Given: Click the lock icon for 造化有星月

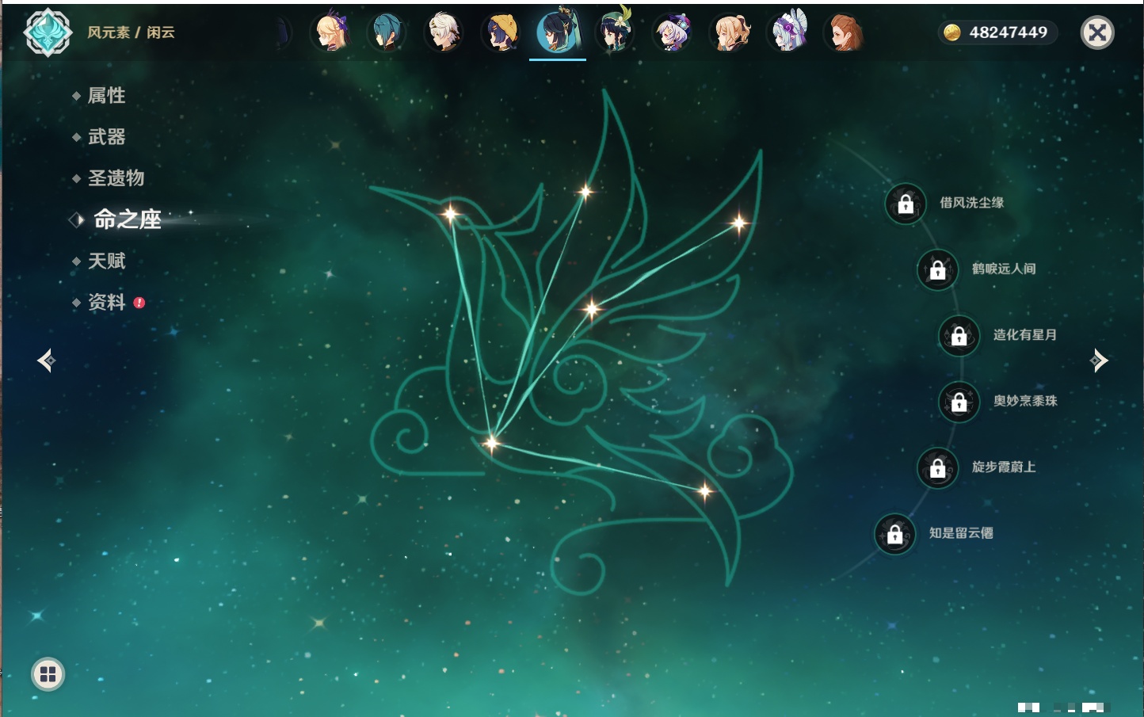Looking at the screenshot, I should pyautogui.click(x=959, y=336).
